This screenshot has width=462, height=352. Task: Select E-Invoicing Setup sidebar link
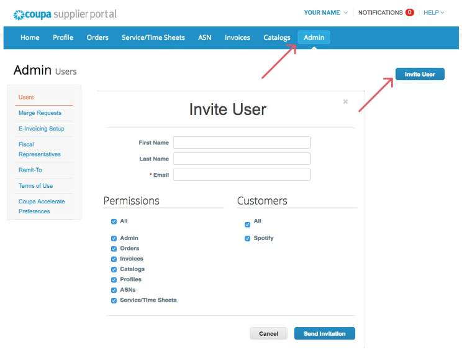tap(42, 129)
